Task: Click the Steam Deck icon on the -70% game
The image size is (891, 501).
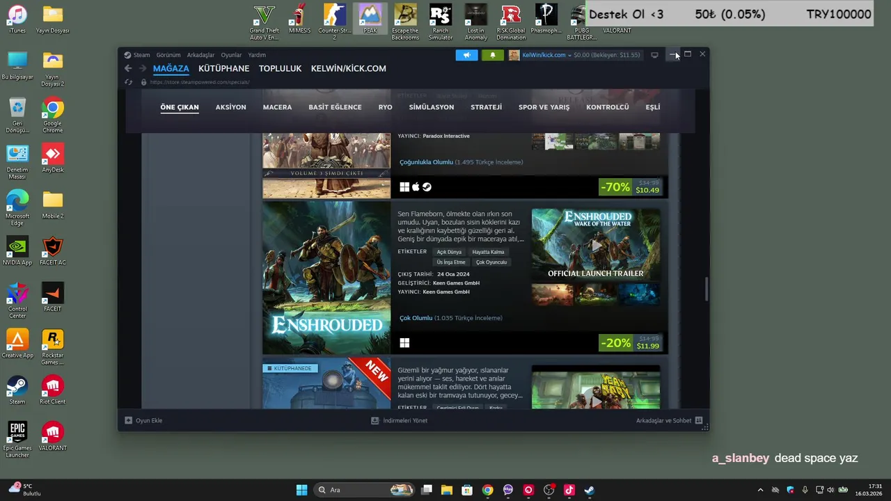Action: 427,187
